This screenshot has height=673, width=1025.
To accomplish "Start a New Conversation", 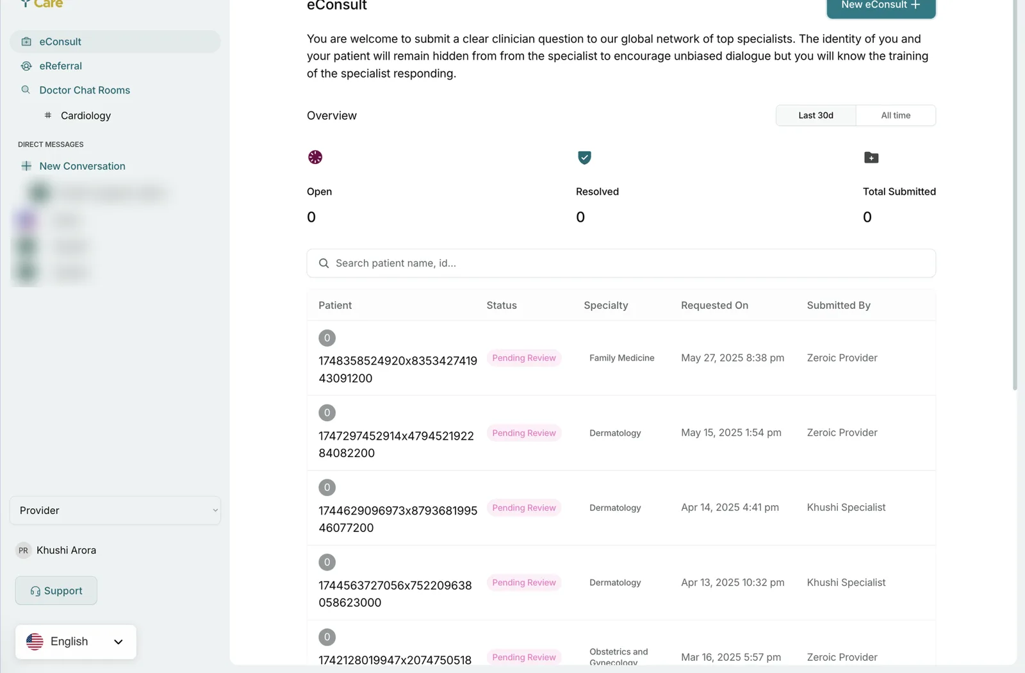I will coord(82,166).
